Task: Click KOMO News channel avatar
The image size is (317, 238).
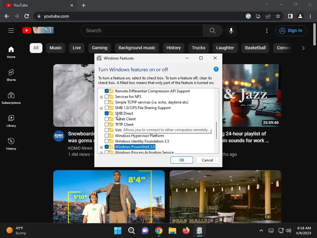Action: 59,136
